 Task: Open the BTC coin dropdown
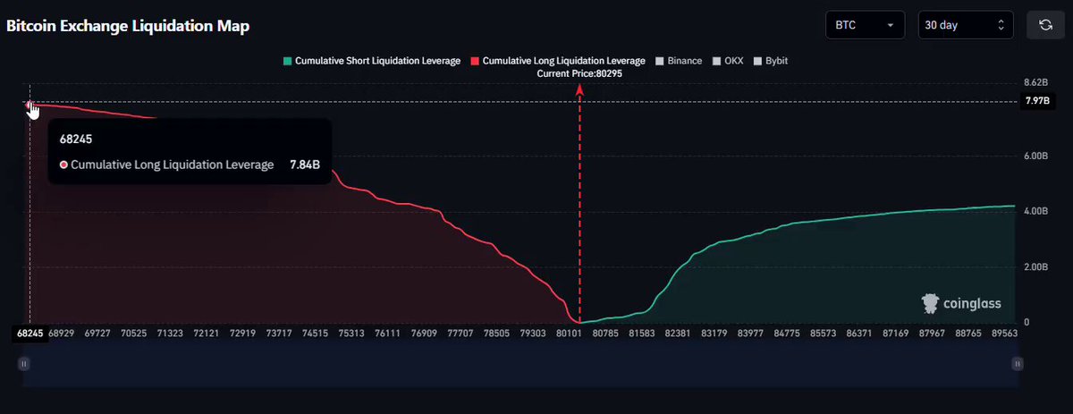point(866,25)
